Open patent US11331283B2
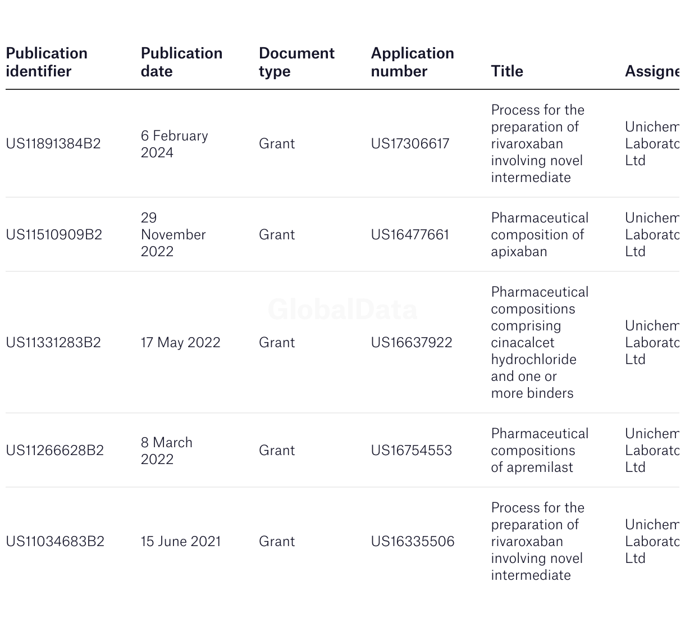 point(53,343)
